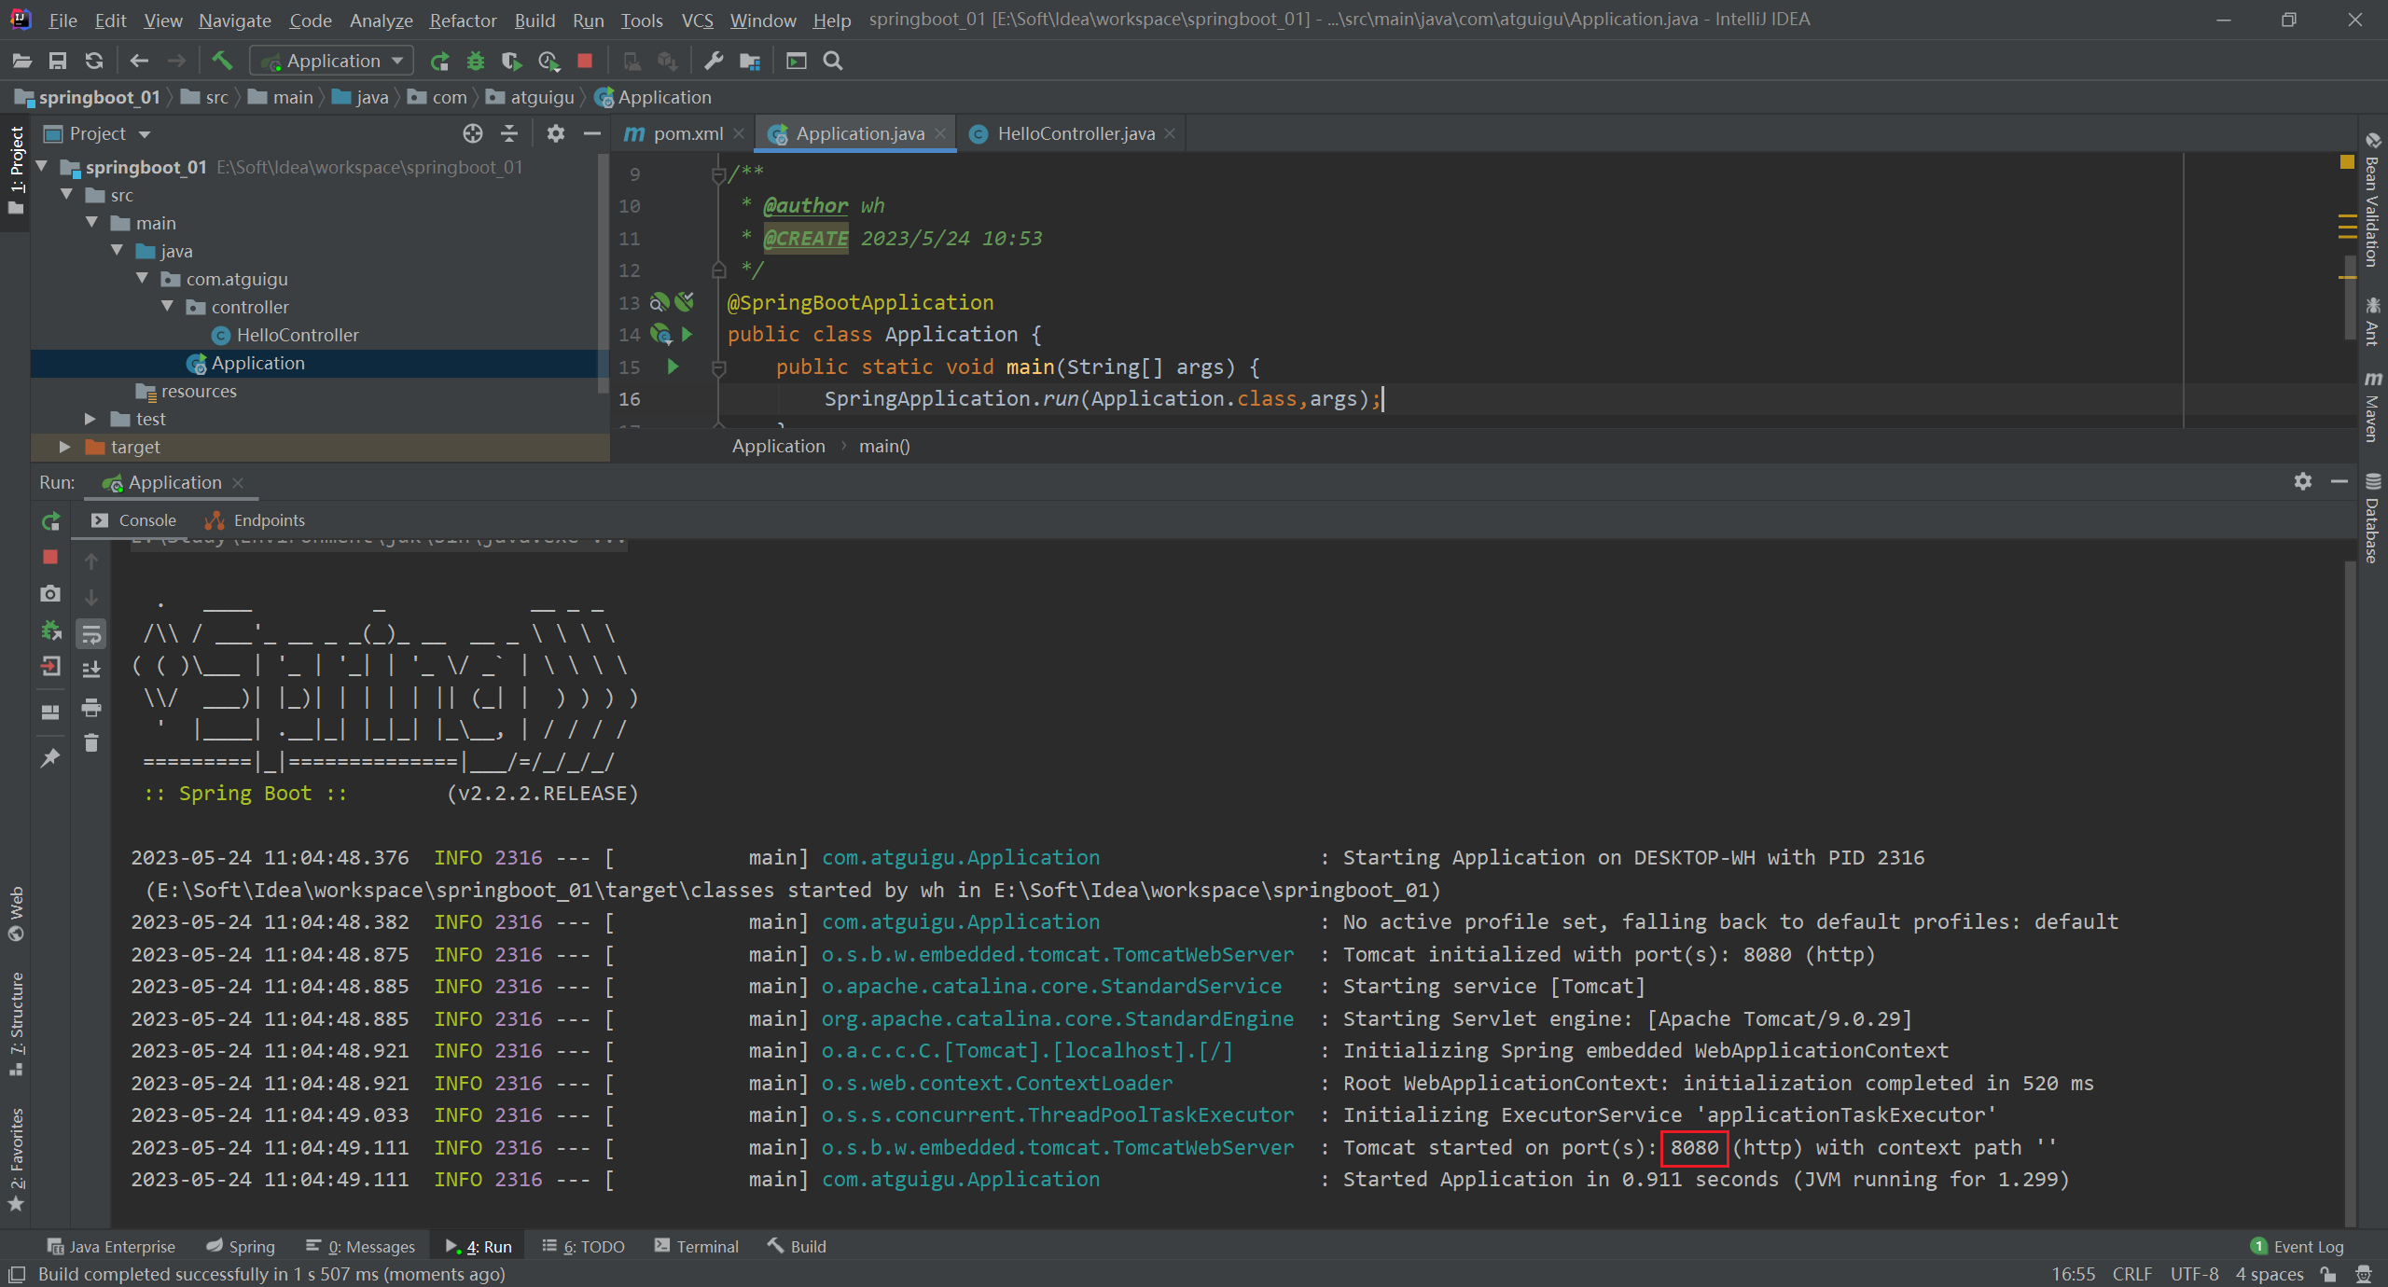Screen dimensions: 2388x1287
Task: Expand the target folder
Action: click(x=64, y=447)
